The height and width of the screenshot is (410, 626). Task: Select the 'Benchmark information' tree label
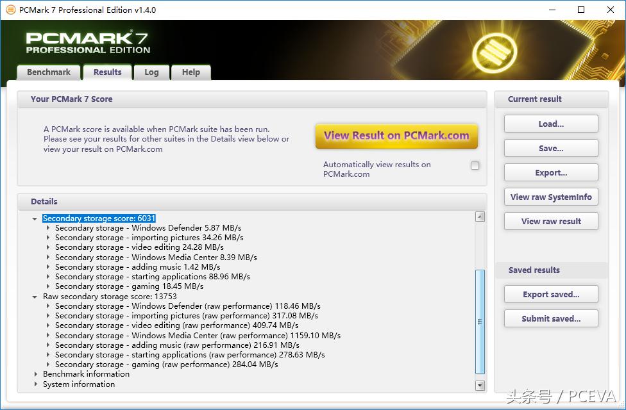coord(86,374)
